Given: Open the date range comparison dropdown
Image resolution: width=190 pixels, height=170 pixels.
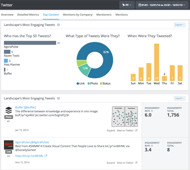Looking at the screenshot, I should (x=162, y=5).
